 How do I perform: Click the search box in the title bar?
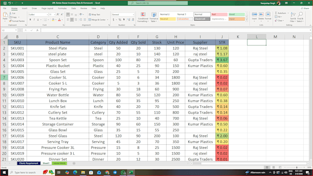tap(158, 3)
